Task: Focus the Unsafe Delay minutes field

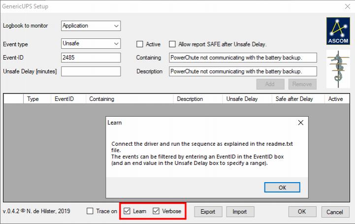Action: 91,71
